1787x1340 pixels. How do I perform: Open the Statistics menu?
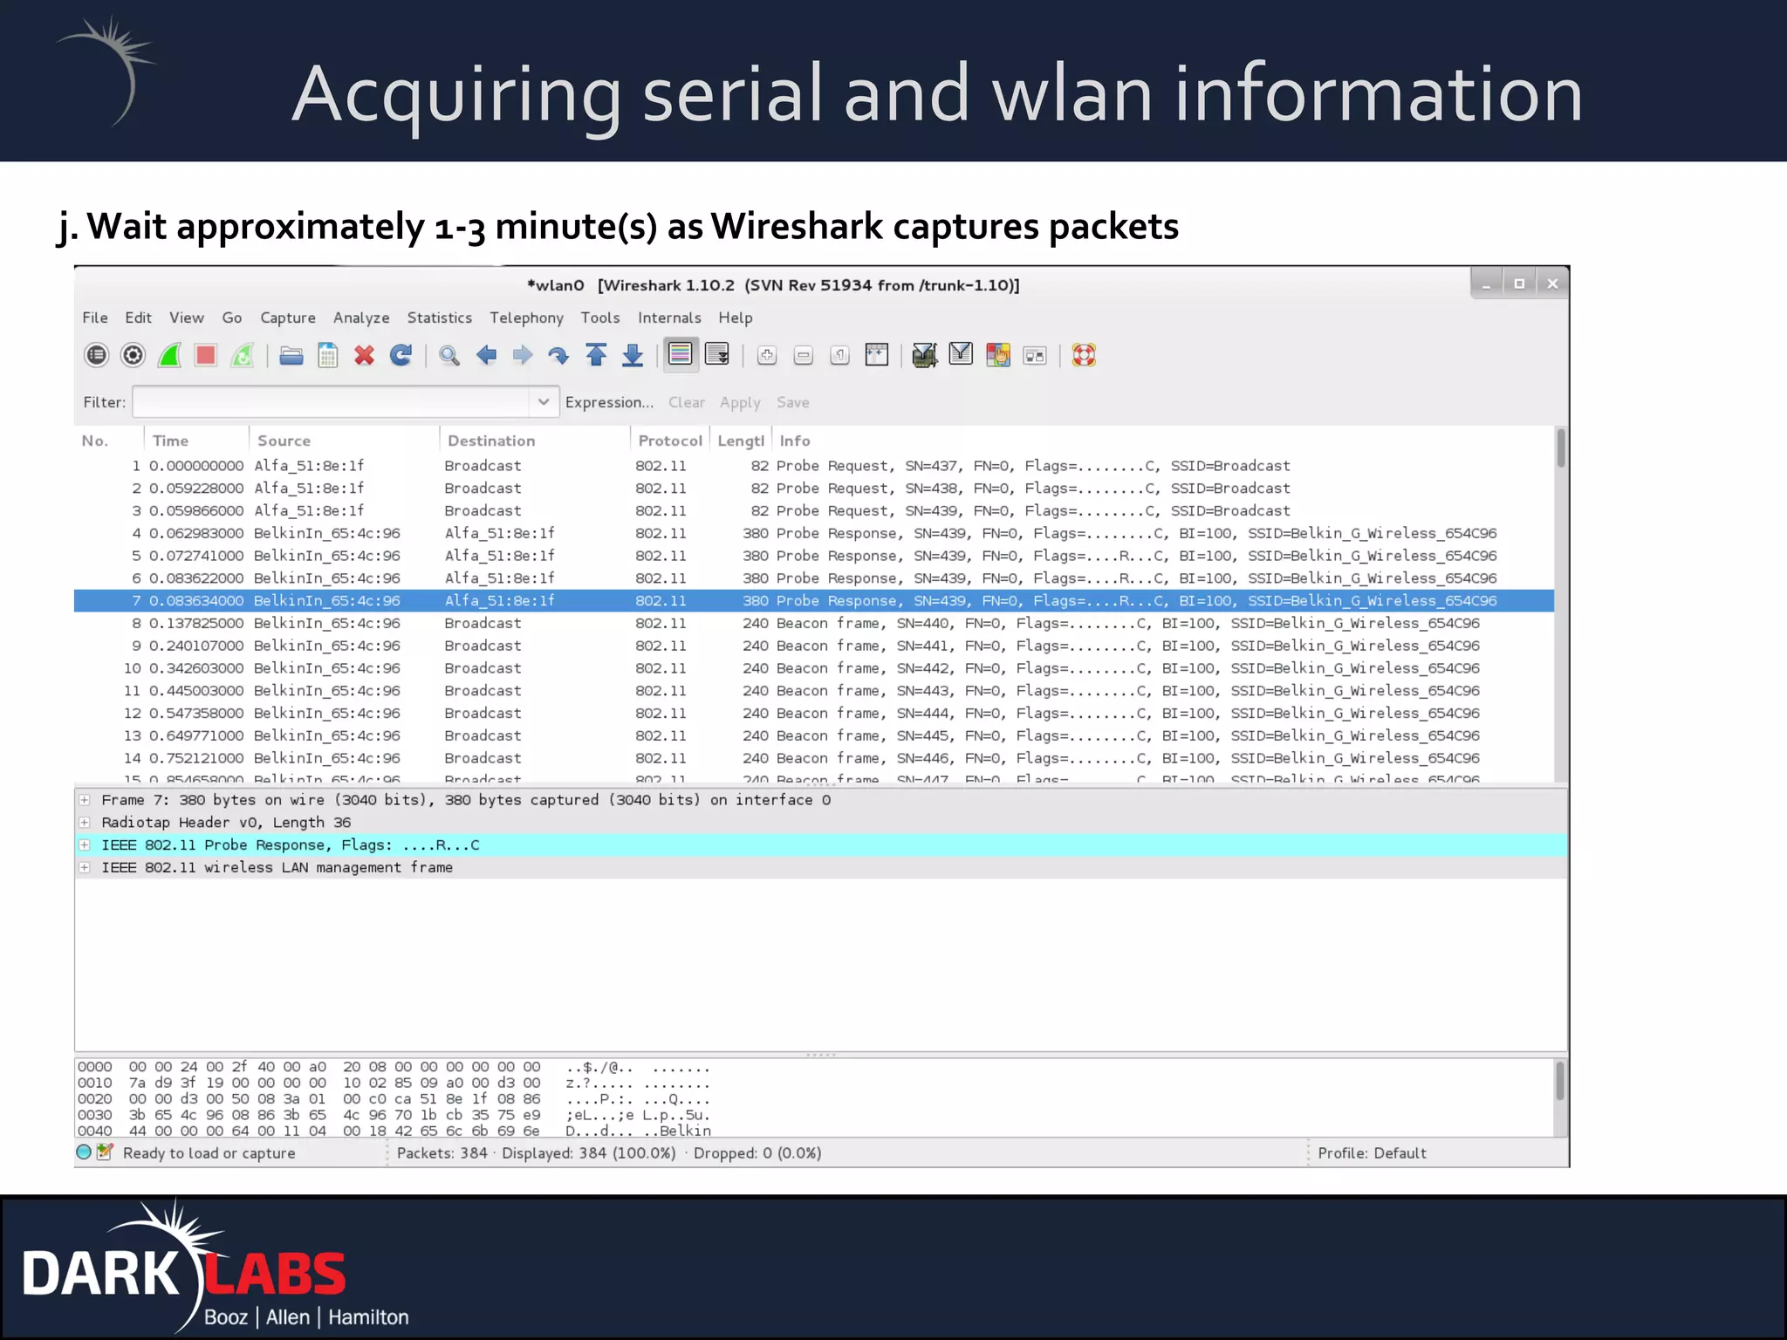coord(440,318)
